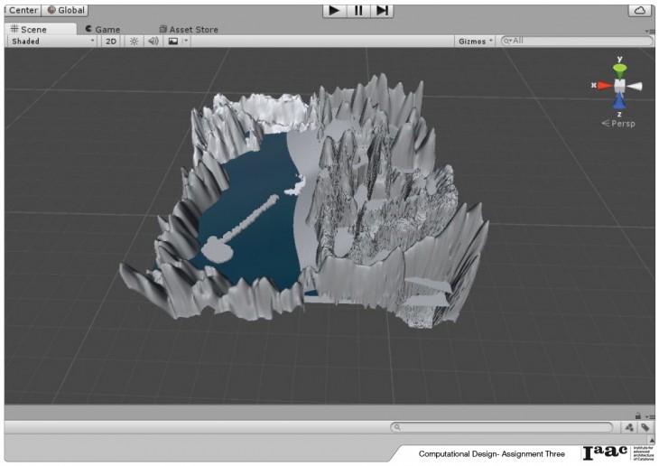The width and height of the screenshot is (659, 466).
Task: Switch to the Game tab
Action: [102, 29]
